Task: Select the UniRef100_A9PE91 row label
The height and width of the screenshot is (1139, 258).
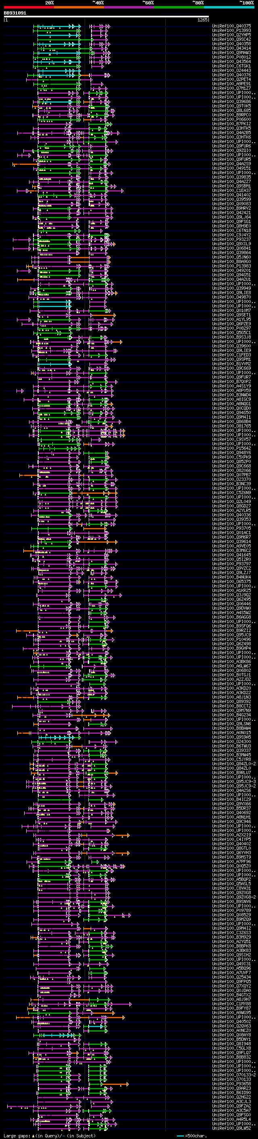Action: point(231,84)
